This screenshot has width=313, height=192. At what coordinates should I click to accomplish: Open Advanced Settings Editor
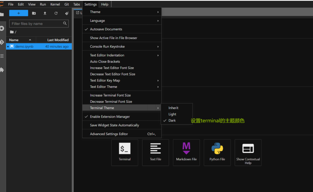click(x=109, y=134)
